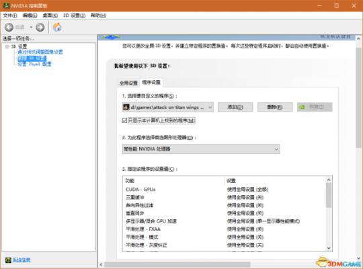
Task: Click the NVIDIA logo in the title bar
Action: coord(6,5)
